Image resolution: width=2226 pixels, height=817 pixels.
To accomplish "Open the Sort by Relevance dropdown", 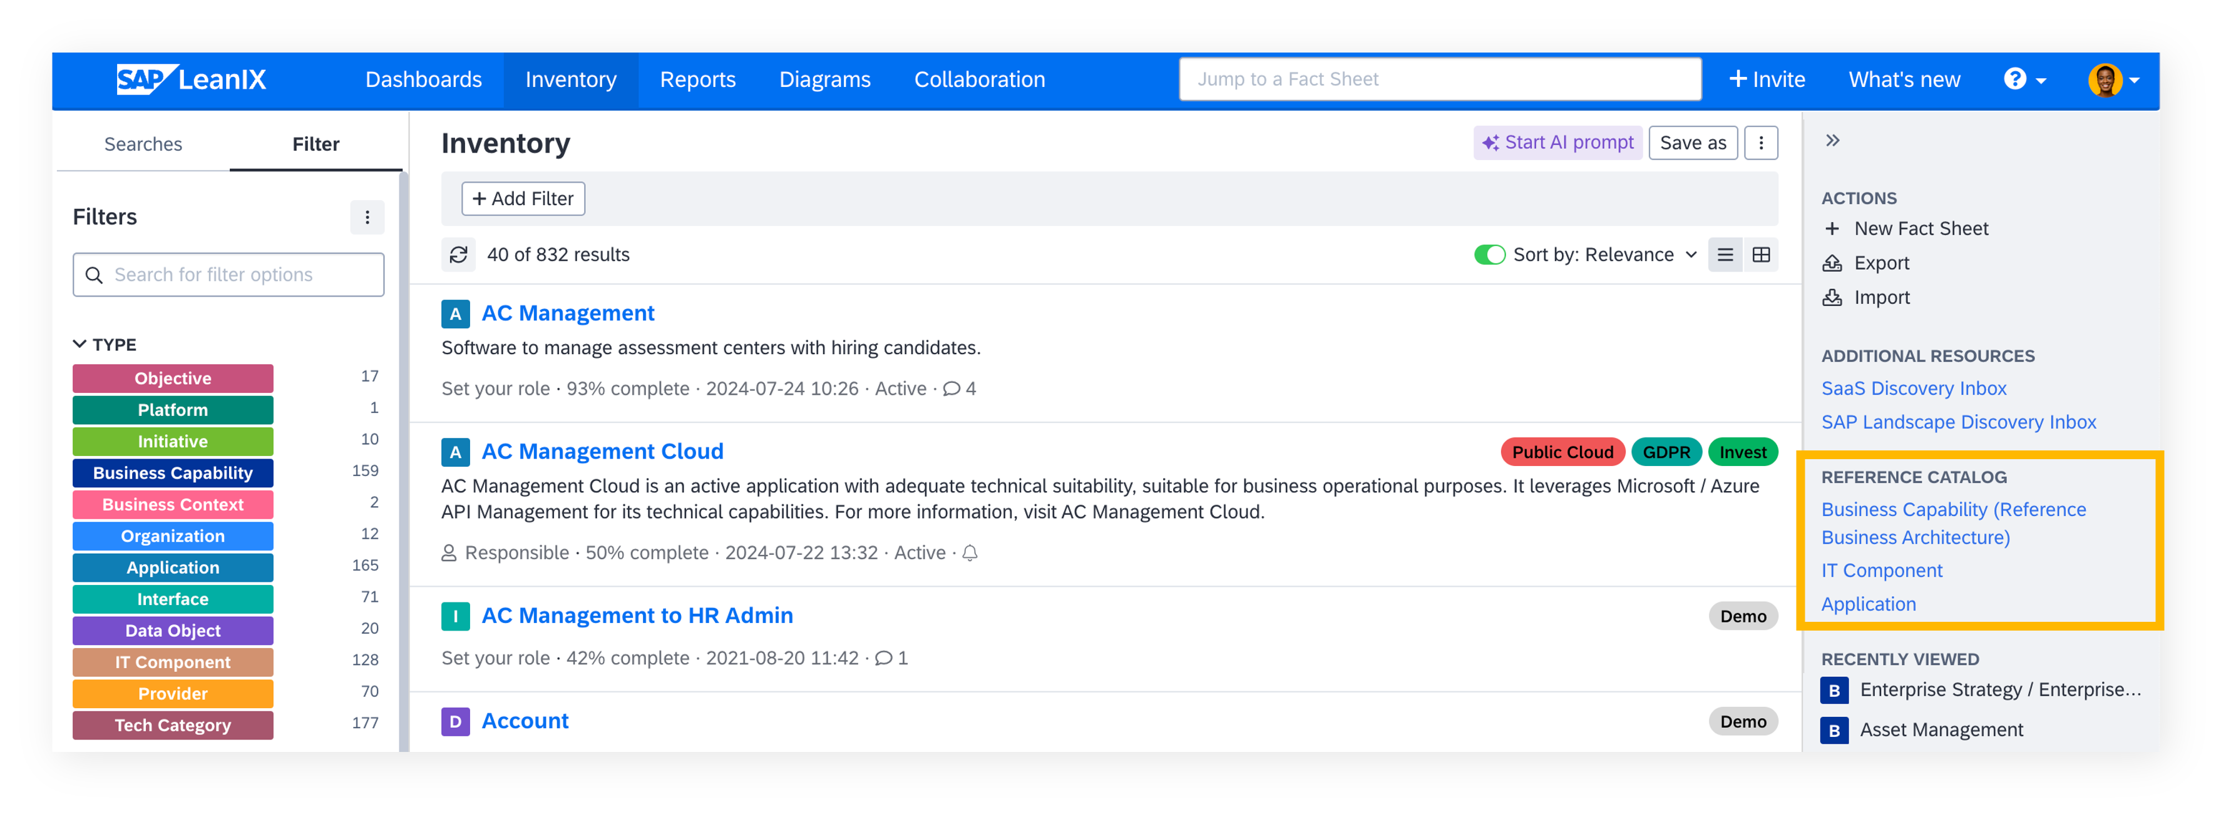I will 1604,255.
